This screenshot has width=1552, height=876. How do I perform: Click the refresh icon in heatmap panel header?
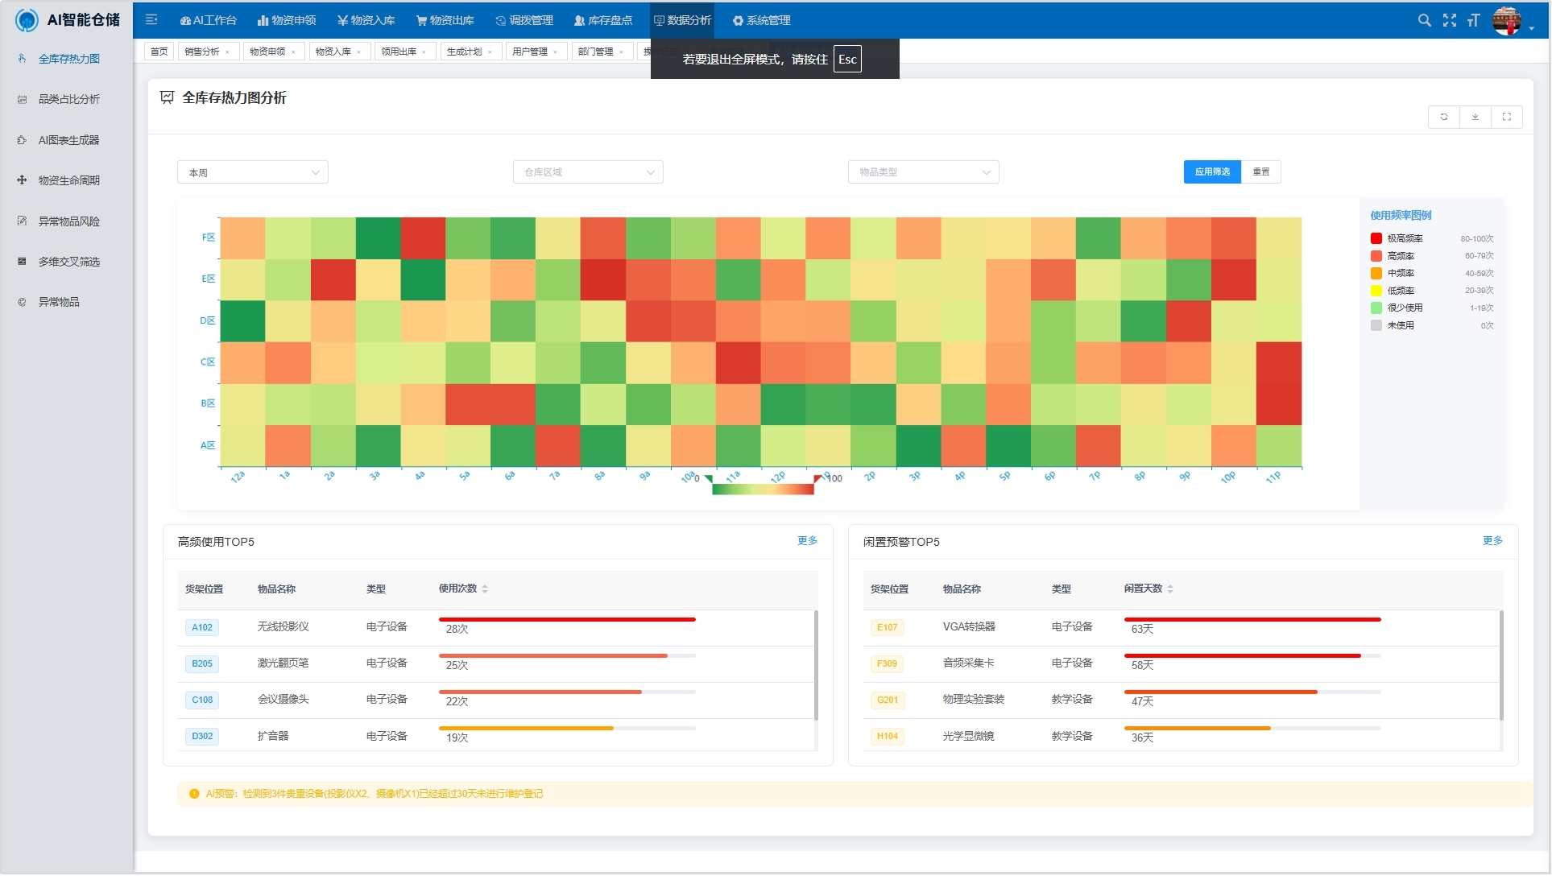(1444, 118)
